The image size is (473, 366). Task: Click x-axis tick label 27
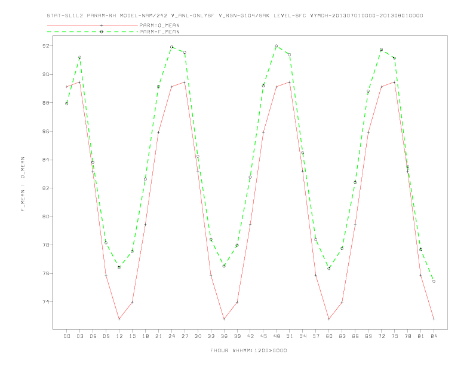[185, 336]
